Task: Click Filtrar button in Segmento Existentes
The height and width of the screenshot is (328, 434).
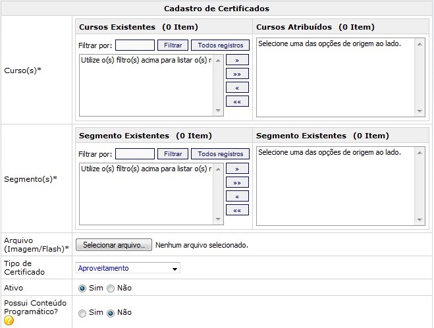Action: point(173,154)
